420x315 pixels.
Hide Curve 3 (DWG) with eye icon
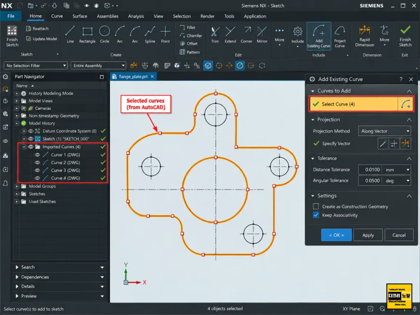37,170
